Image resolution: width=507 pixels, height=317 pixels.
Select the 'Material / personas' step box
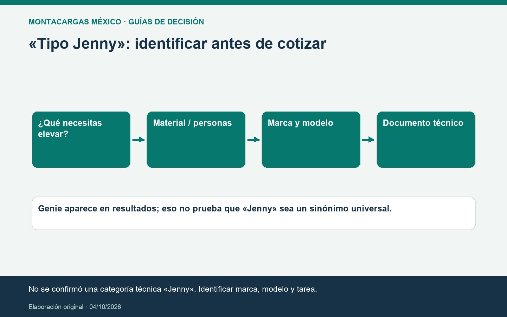pos(196,139)
